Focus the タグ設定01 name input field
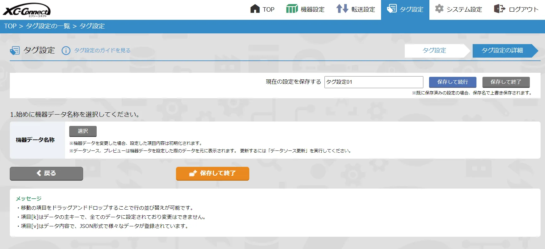This screenshot has width=545, height=249. coord(374,82)
